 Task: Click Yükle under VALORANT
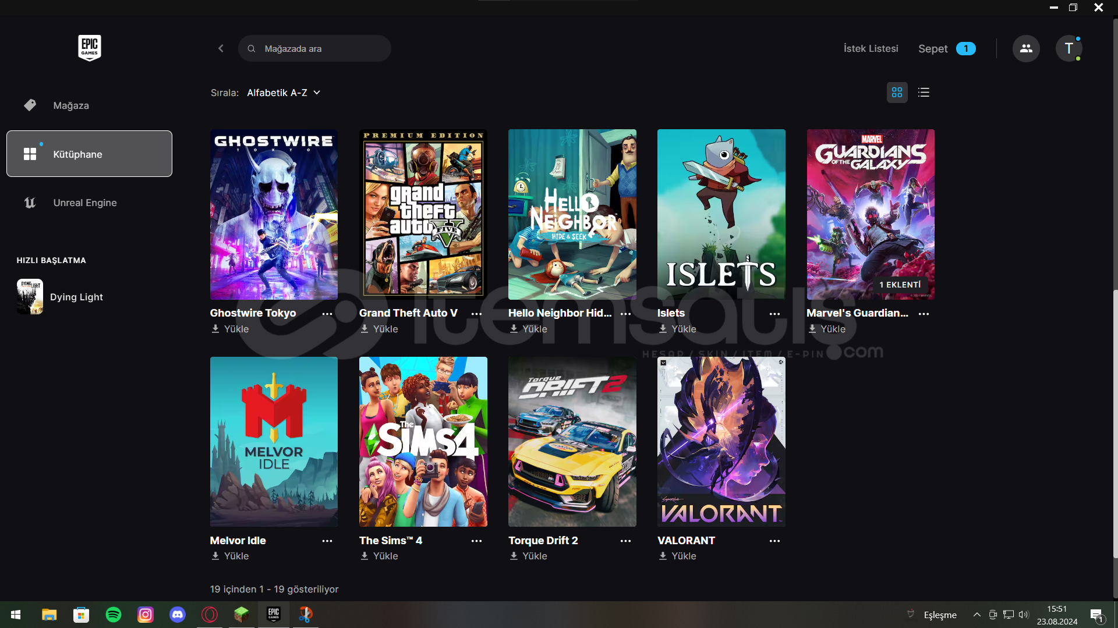pos(677,556)
